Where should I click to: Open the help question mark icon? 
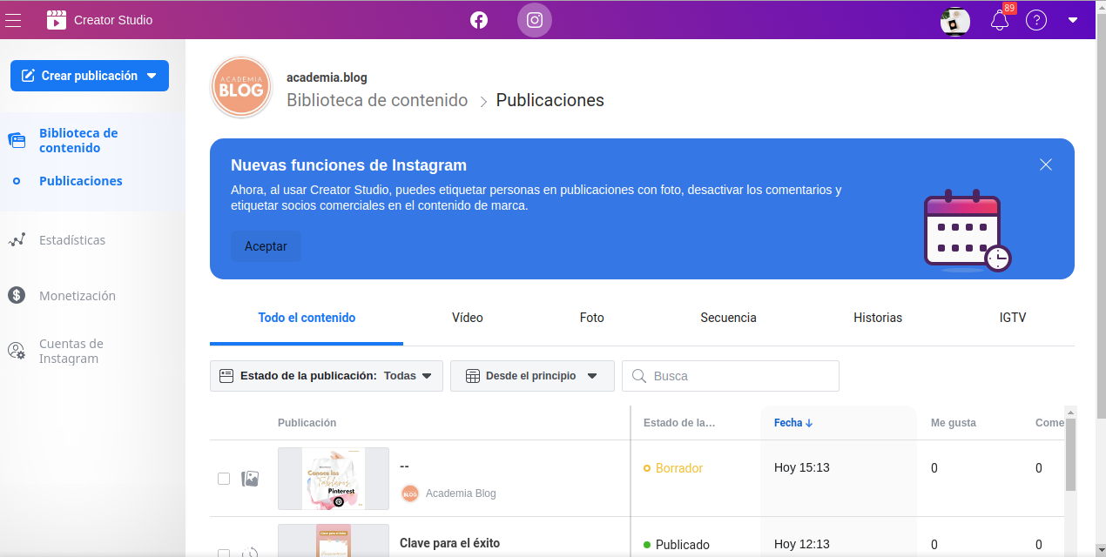(x=1036, y=20)
